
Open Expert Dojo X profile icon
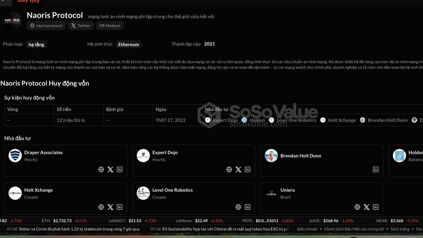[238, 170]
